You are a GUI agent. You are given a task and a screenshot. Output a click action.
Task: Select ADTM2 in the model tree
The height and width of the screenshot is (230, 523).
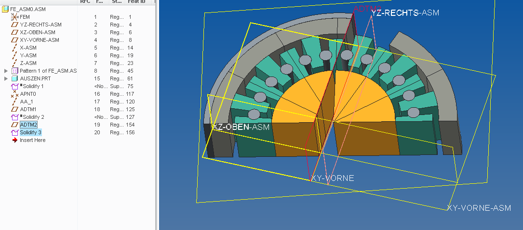tap(28, 125)
